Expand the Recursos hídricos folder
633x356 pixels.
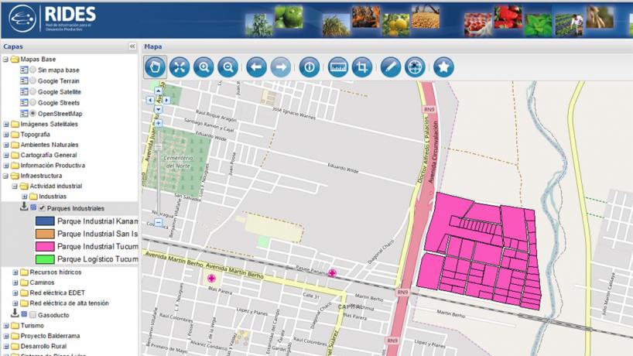point(15,272)
